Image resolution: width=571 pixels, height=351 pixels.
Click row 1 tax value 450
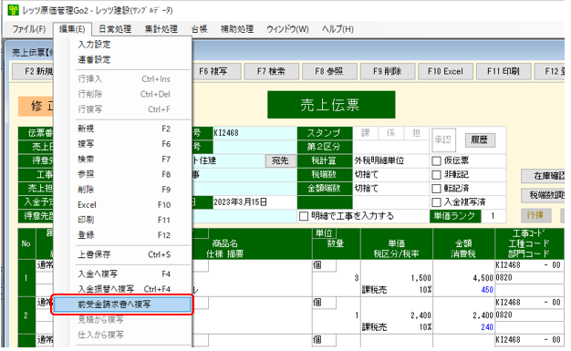(487, 290)
